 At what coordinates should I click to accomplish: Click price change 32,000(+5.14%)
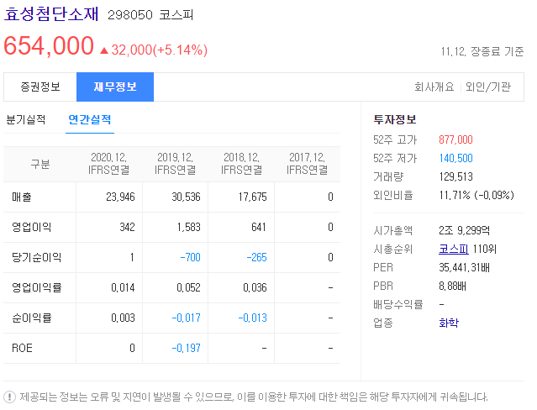tap(159, 50)
